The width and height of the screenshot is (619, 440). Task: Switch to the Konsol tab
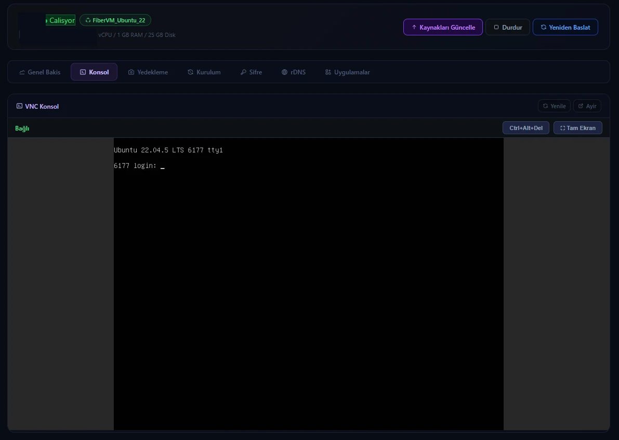(94, 72)
